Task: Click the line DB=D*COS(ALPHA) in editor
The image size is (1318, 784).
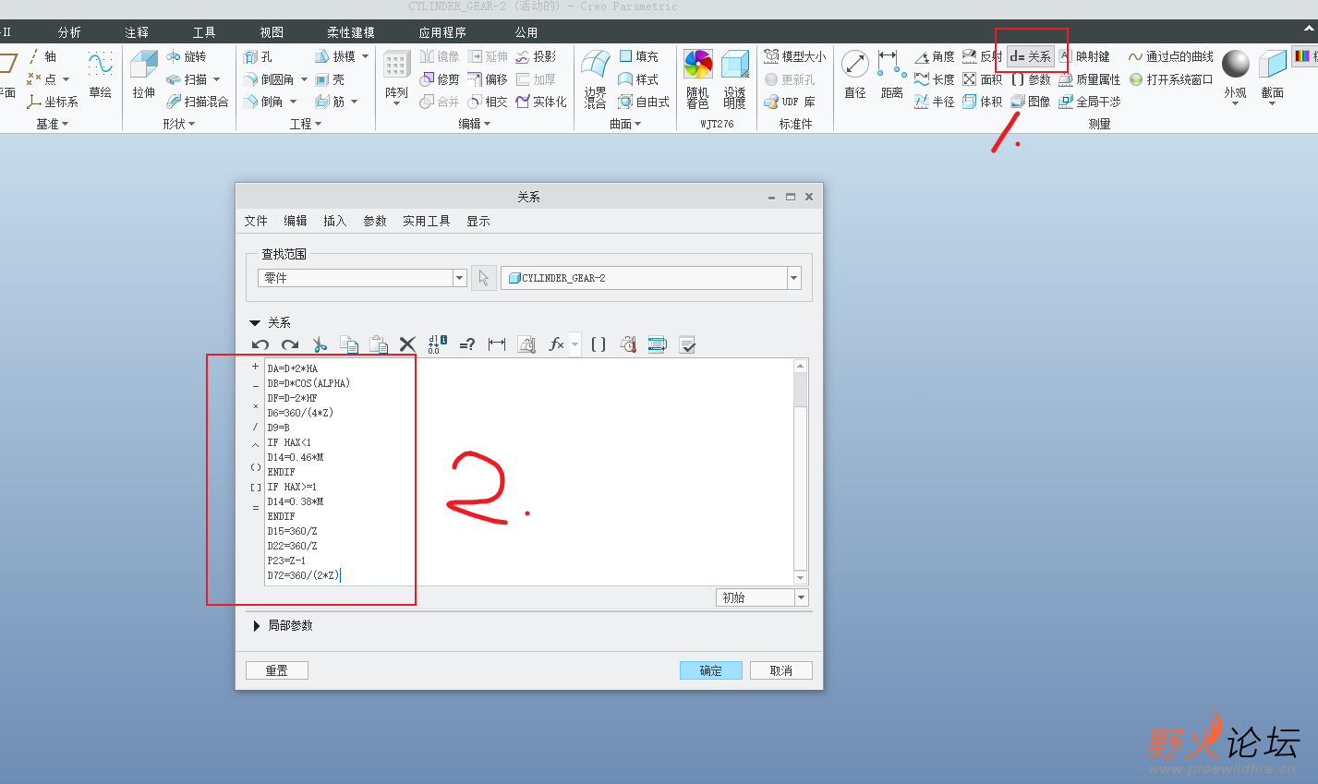Action: [x=309, y=383]
